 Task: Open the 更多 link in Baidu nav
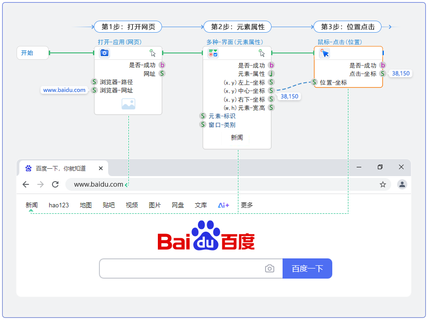tap(247, 205)
